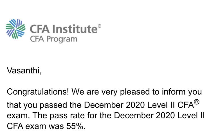Click the word 'exam.' starting the third line
This screenshot has height=140, width=211.
(x=18, y=115)
